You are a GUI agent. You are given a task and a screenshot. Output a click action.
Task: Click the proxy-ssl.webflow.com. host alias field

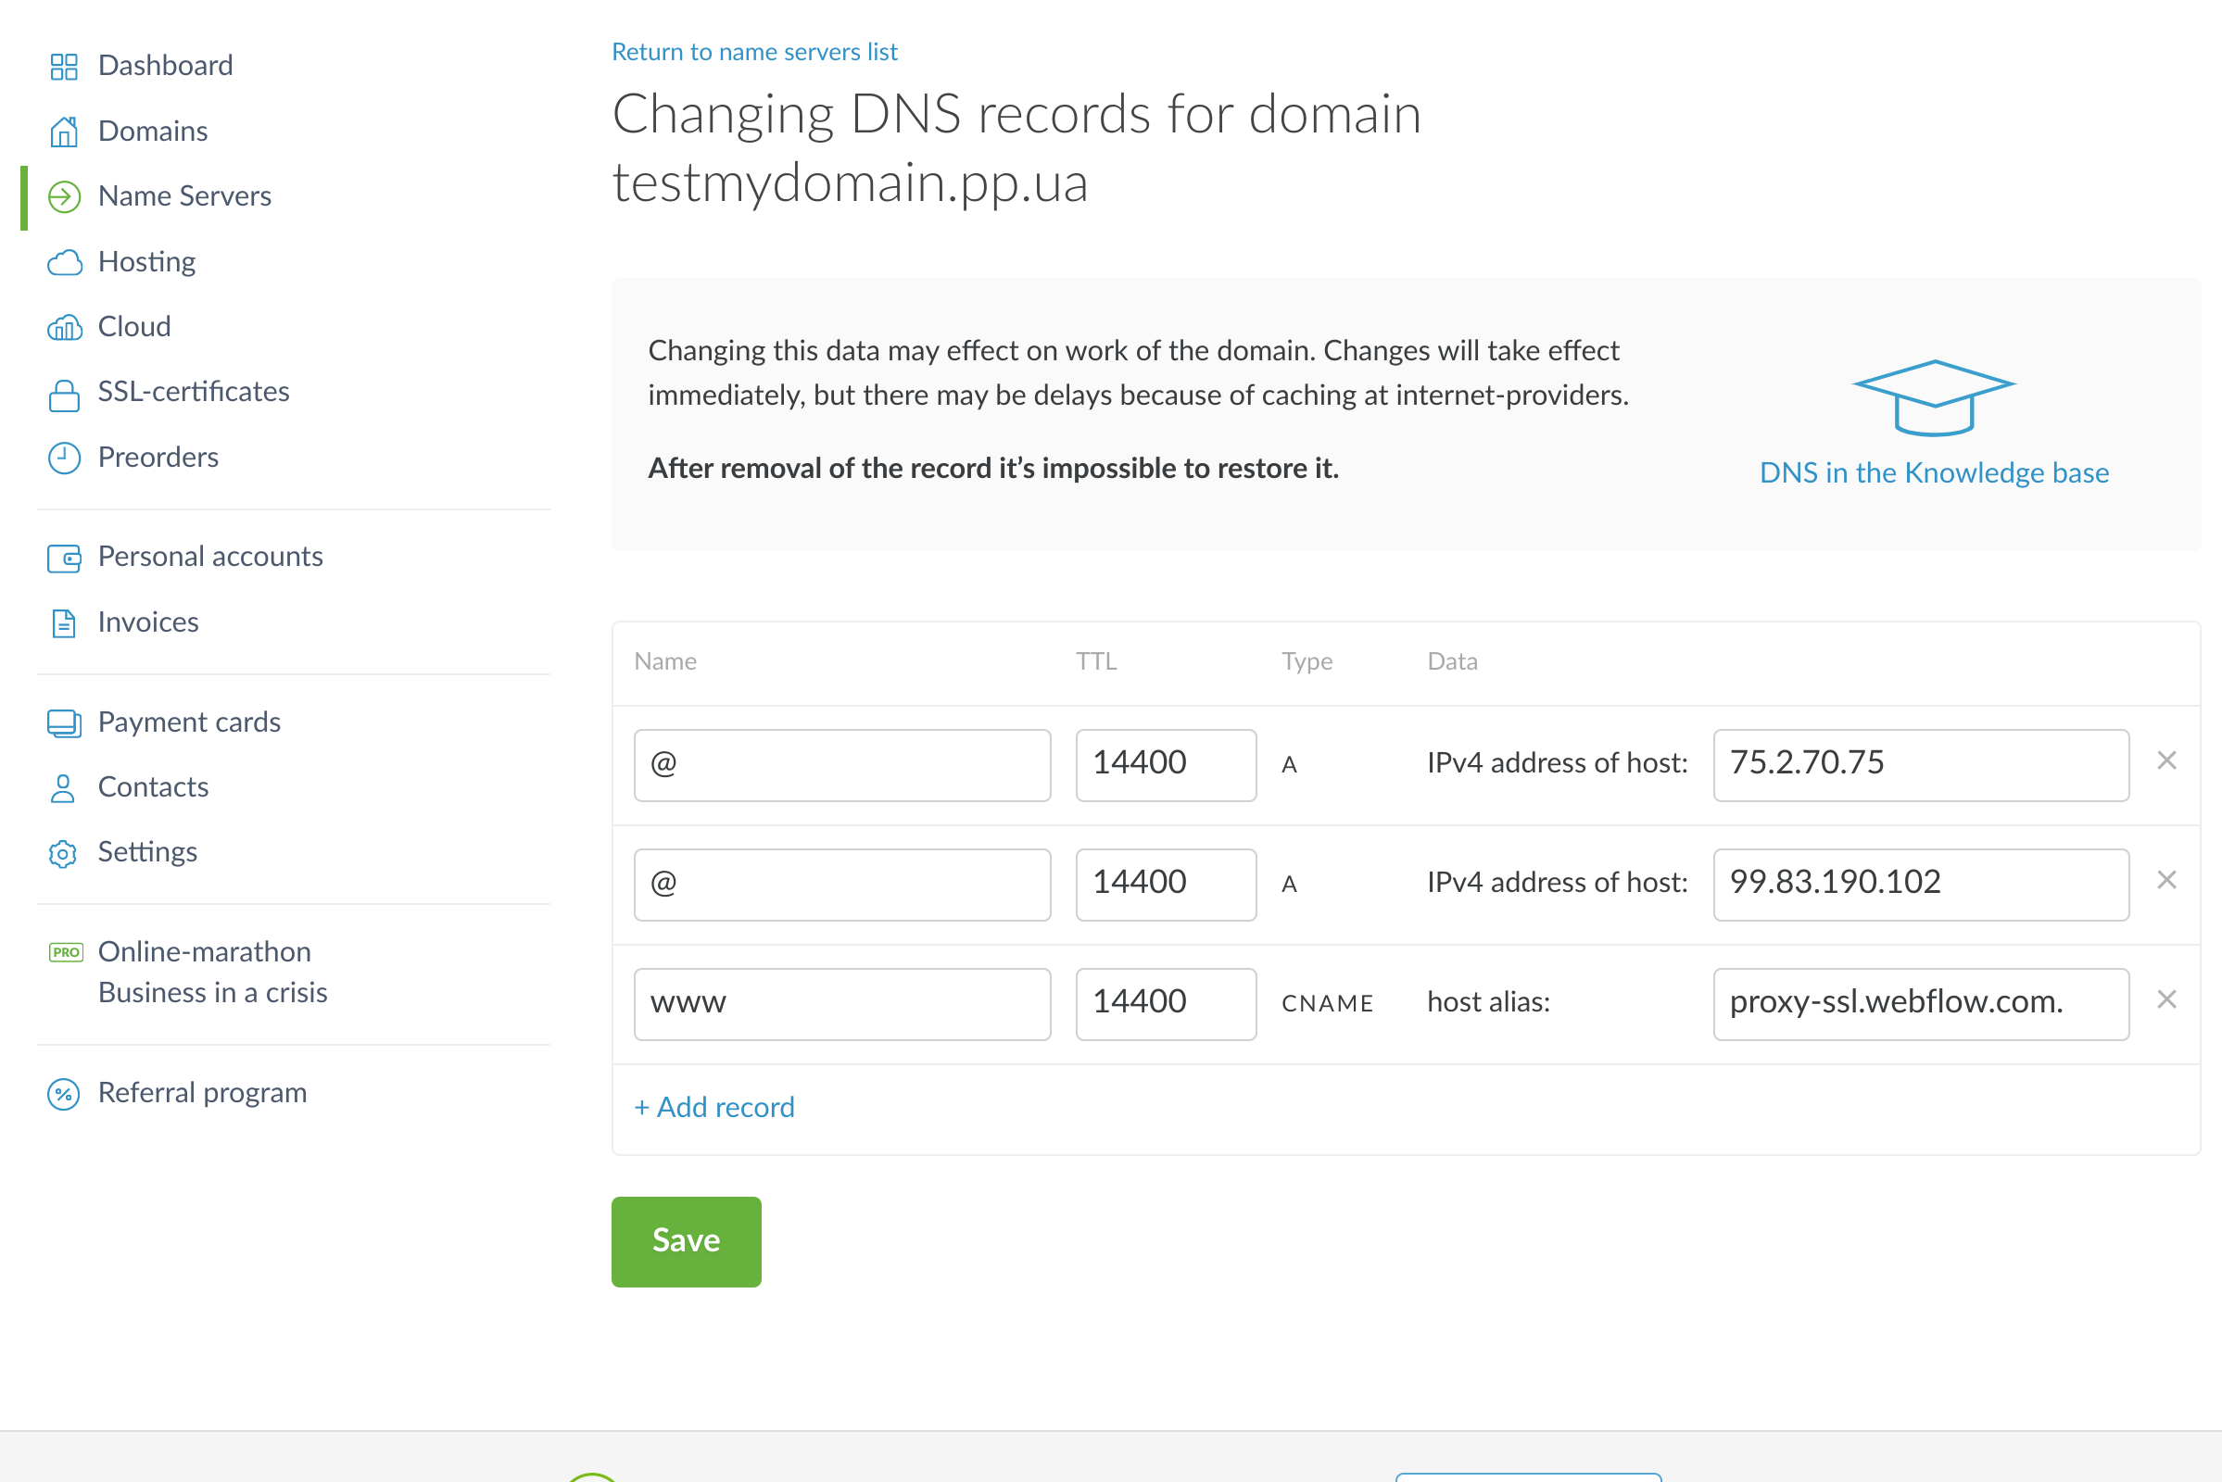click(1919, 1004)
